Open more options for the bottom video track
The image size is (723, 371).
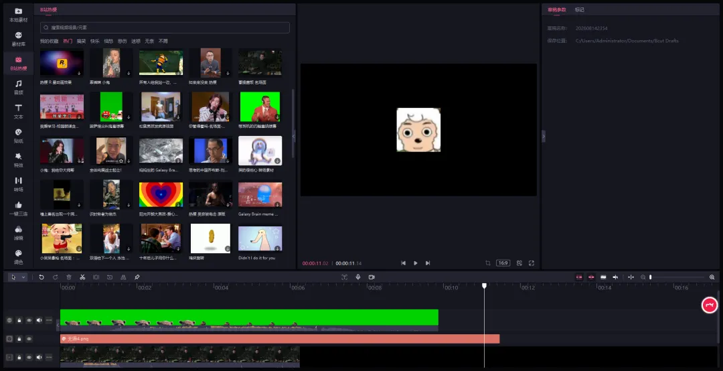coord(49,357)
